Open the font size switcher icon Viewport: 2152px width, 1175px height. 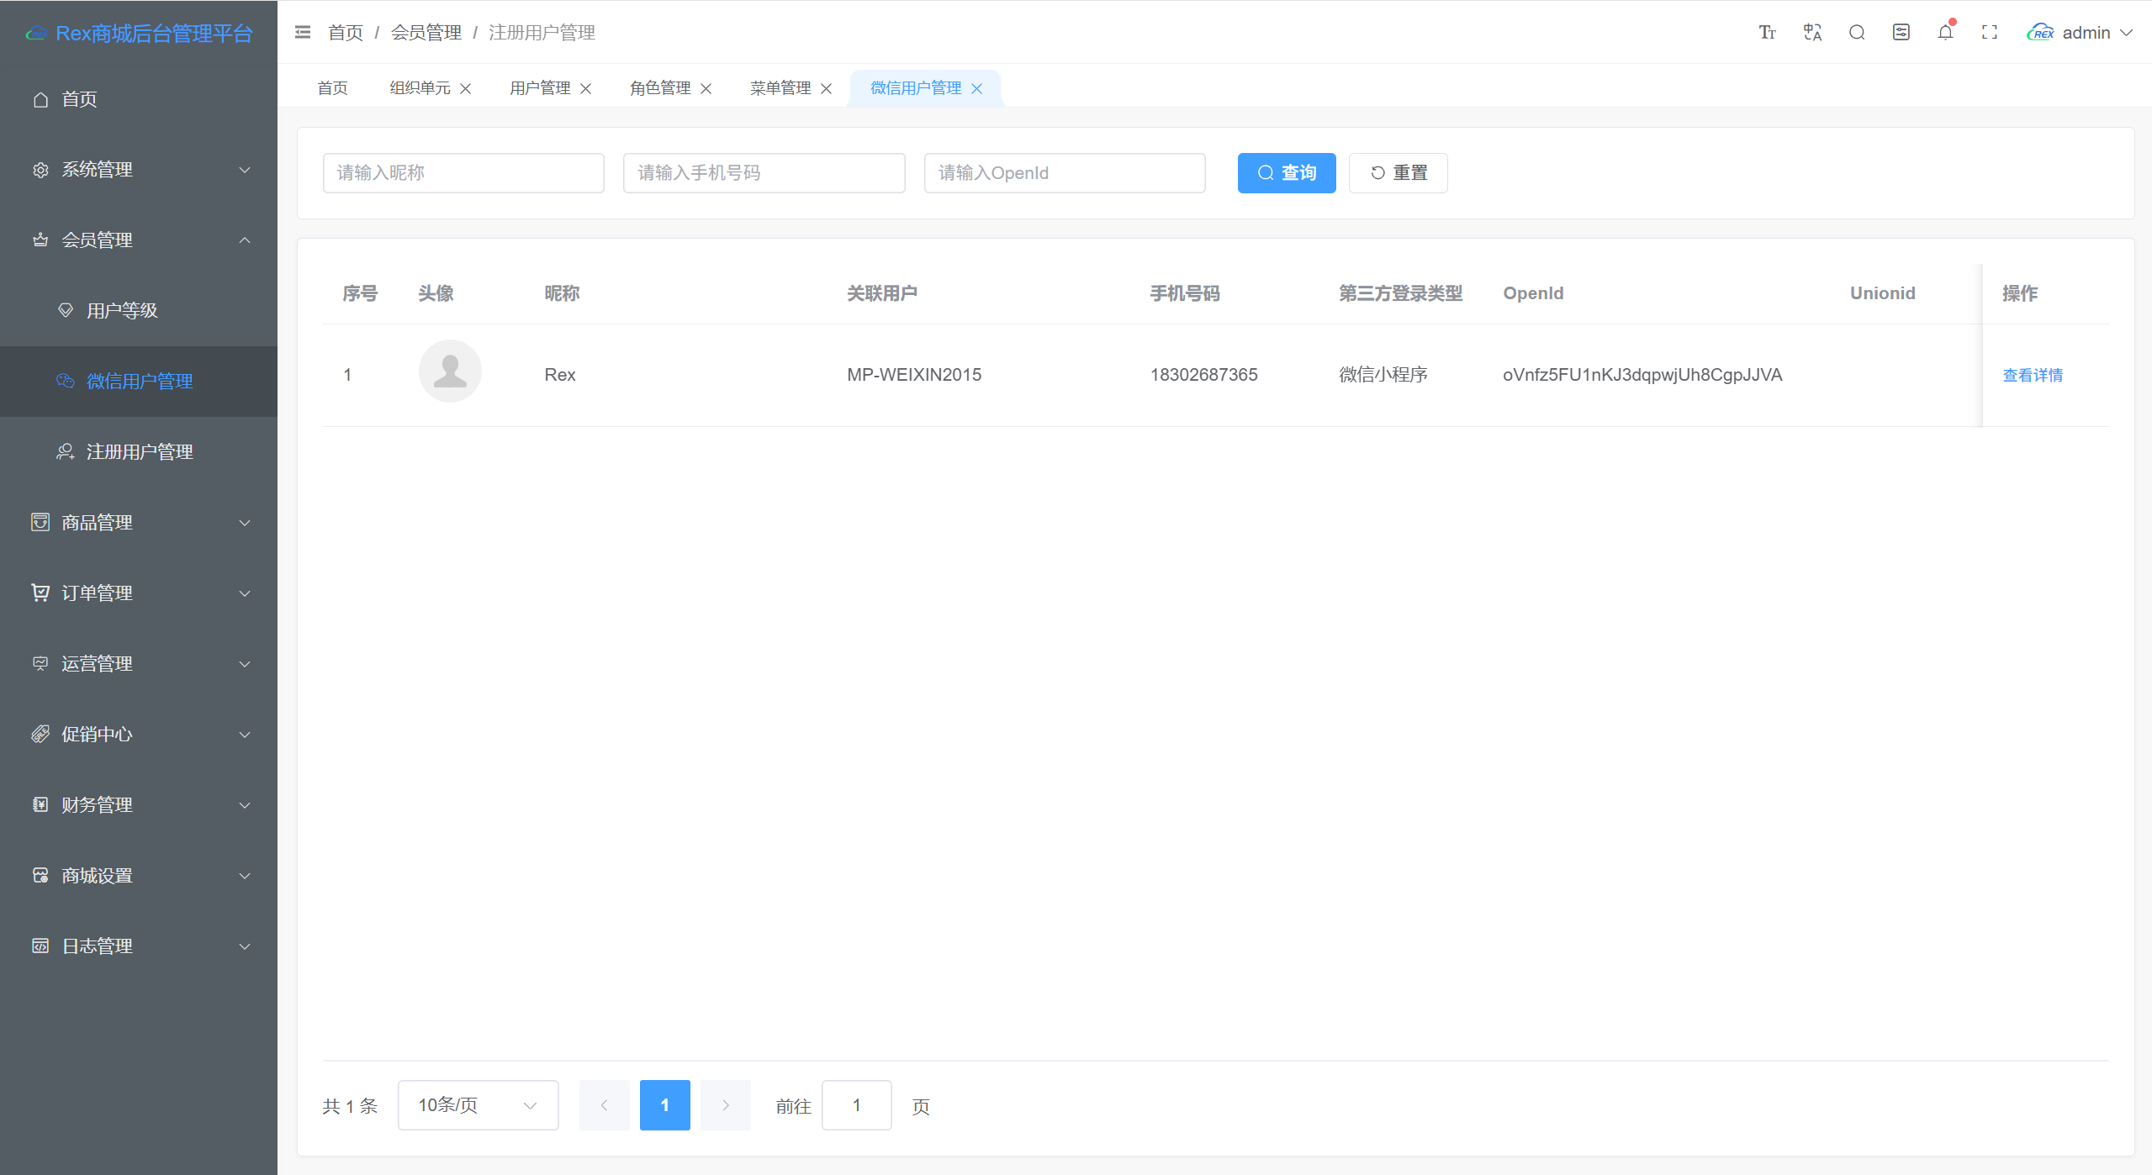tap(1767, 32)
